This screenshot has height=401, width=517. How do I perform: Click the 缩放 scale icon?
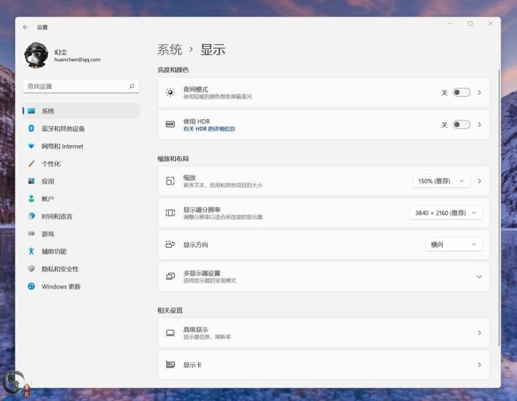(170, 181)
